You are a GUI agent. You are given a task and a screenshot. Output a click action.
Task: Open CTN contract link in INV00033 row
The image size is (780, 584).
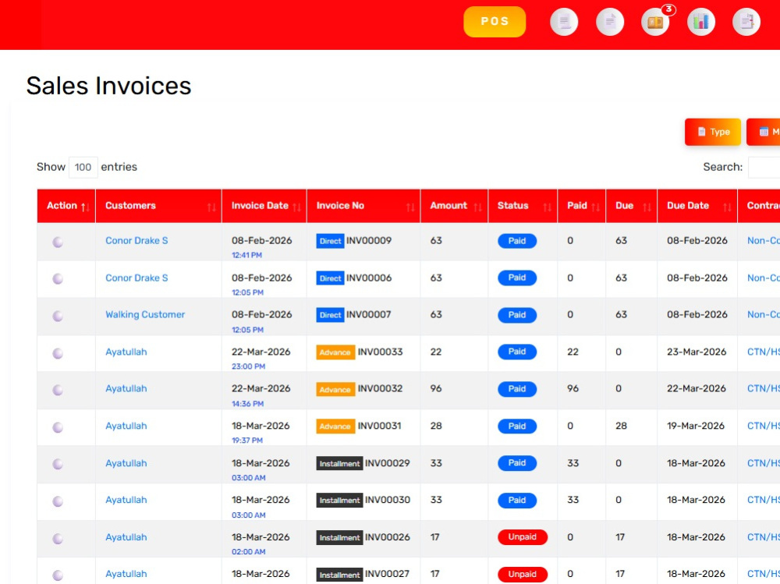[x=763, y=352]
